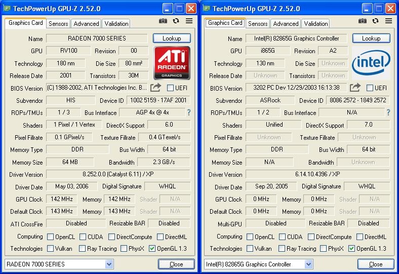The image size is (399, 274).
Task: Switch to Advanced tab in Intel window
Action: point(286,24)
